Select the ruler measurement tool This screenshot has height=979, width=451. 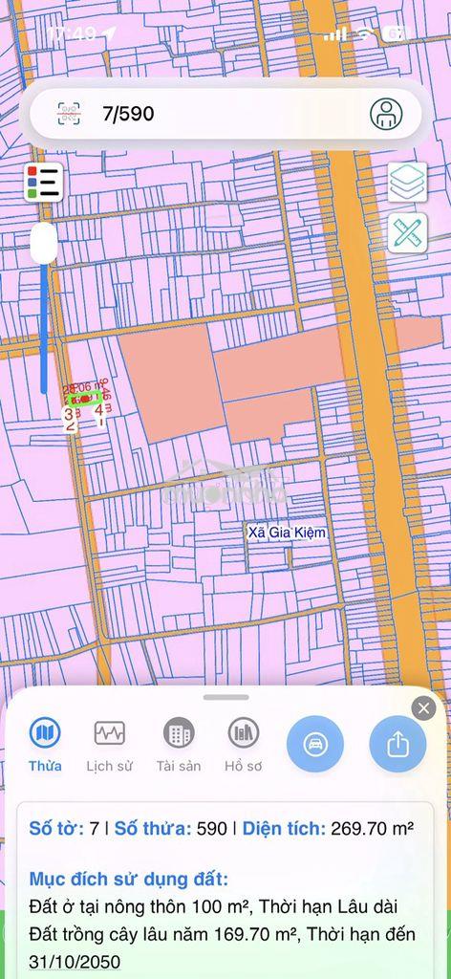click(407, 233)
